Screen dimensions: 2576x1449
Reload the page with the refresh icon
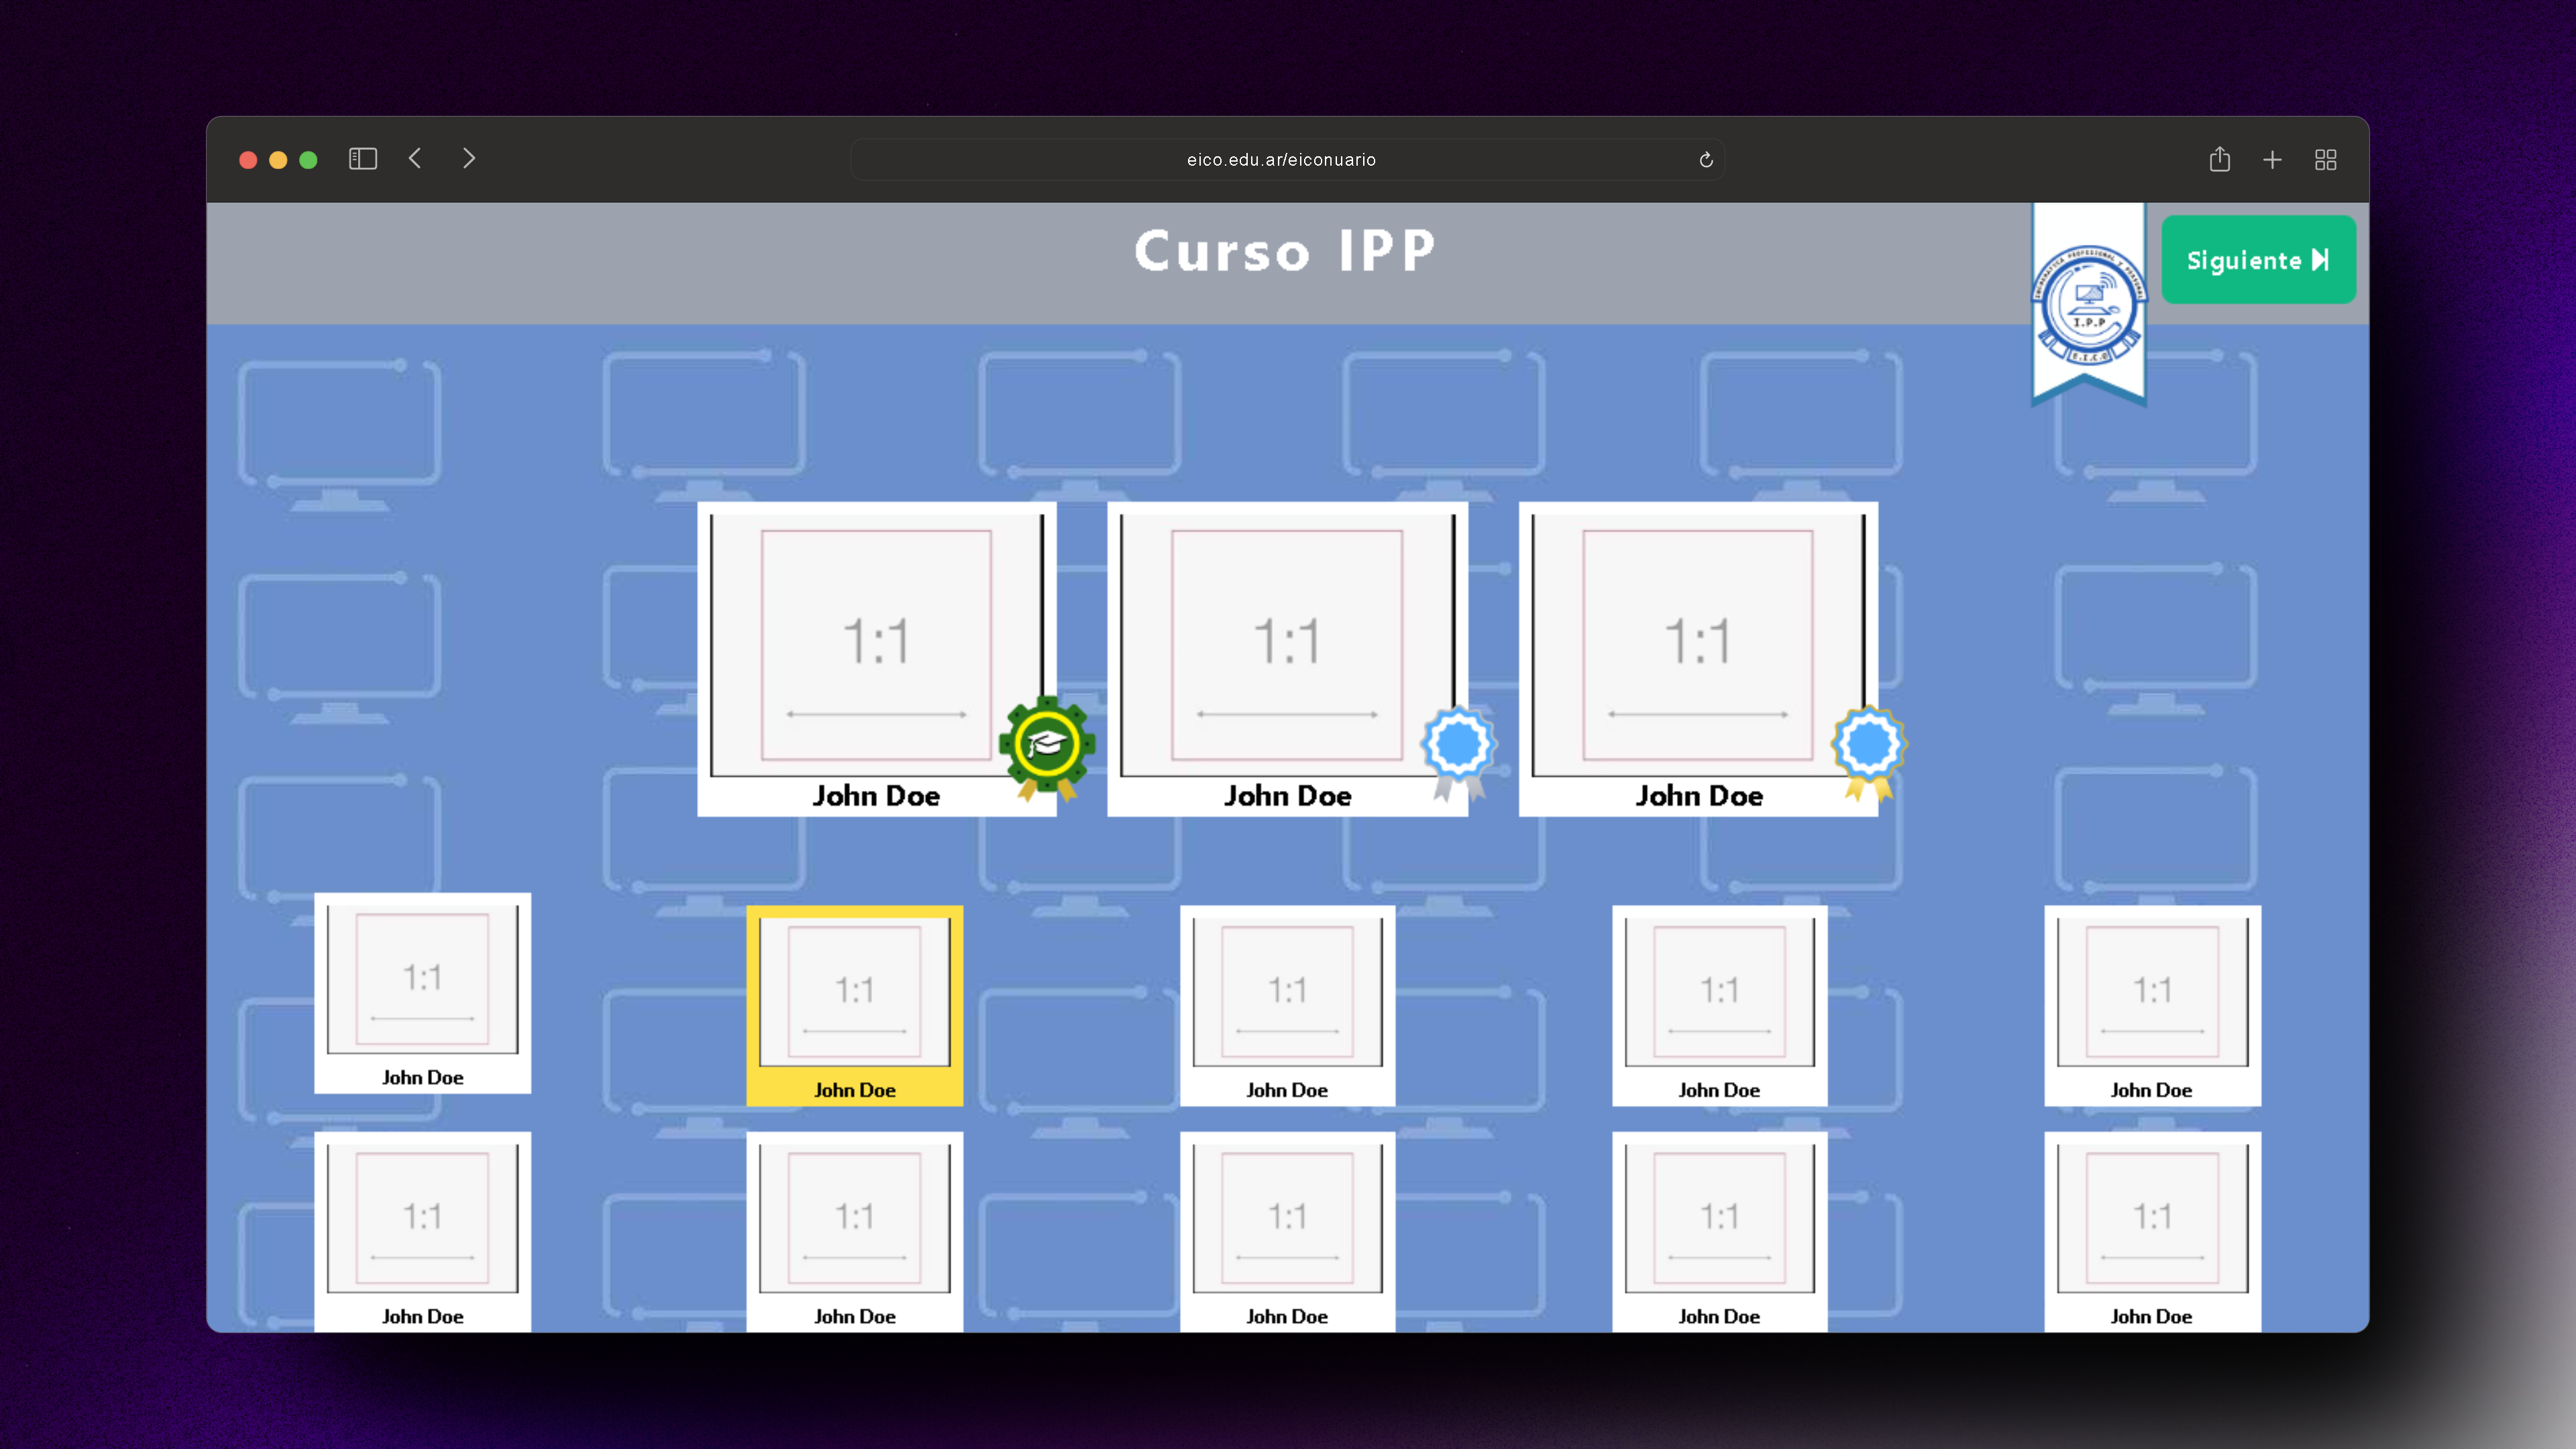(1706, 160)
